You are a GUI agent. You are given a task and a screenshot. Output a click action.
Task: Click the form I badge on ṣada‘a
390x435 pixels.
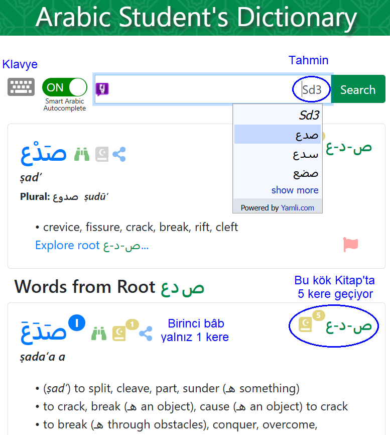click(x=77, y=322)
